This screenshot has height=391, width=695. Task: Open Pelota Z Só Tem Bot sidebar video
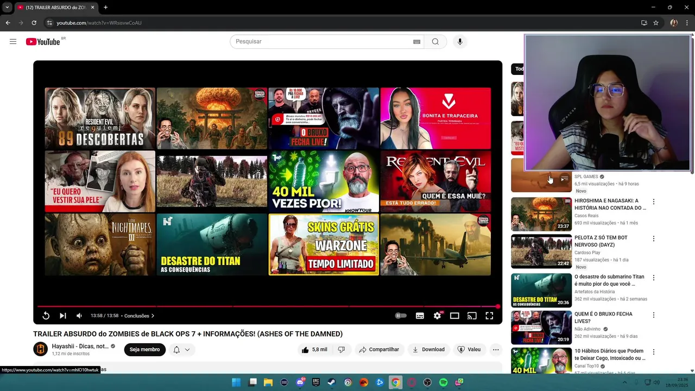click(601, 241)
